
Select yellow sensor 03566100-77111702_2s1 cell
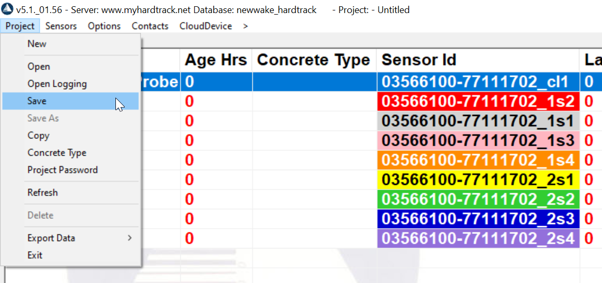pos(478,180)
